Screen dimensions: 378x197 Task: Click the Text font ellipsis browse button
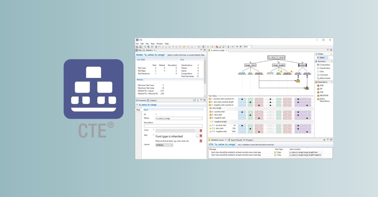point(197,136)
